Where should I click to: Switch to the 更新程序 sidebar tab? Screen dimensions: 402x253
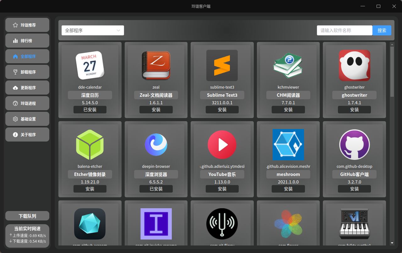click(27, 88)
